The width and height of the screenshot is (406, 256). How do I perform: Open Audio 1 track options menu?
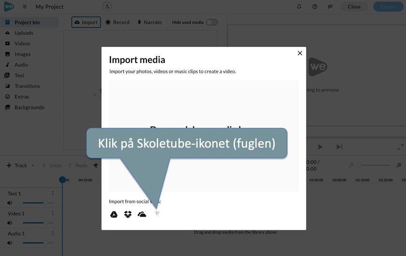tap(53, 233)
